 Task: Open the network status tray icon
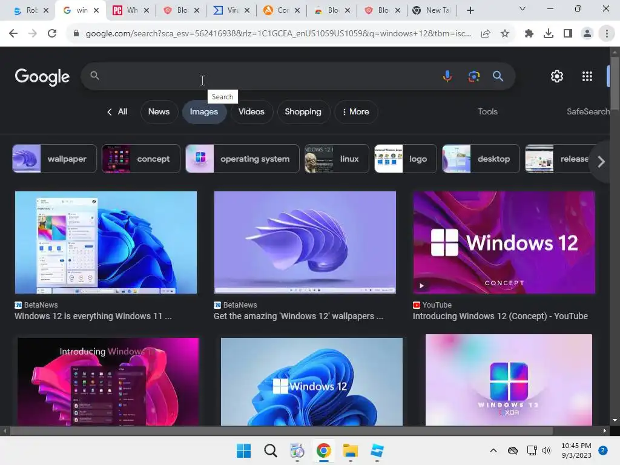[x=532, y=450]
